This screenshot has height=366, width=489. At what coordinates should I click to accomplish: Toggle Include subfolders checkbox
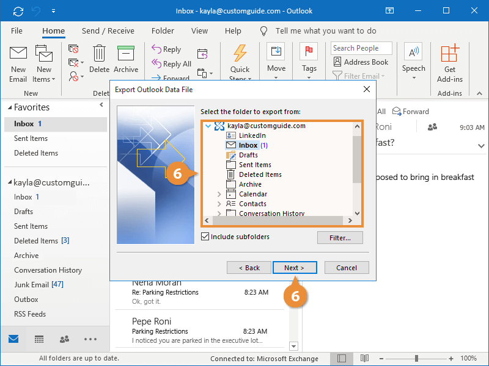pos(205,237)
